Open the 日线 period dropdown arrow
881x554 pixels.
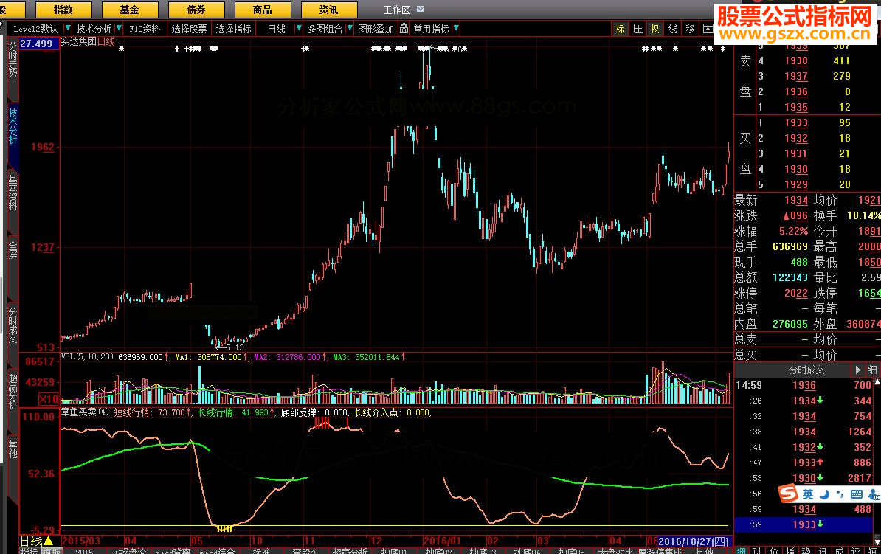point(299,29)
